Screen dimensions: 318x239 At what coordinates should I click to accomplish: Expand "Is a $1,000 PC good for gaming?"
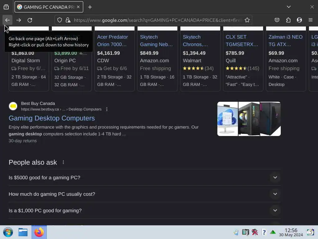click(x=145, y=211)
